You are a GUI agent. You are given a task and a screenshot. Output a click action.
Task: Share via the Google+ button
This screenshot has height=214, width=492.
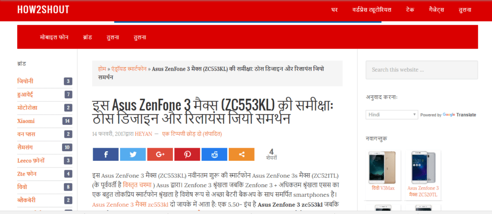tap(160, 154)
